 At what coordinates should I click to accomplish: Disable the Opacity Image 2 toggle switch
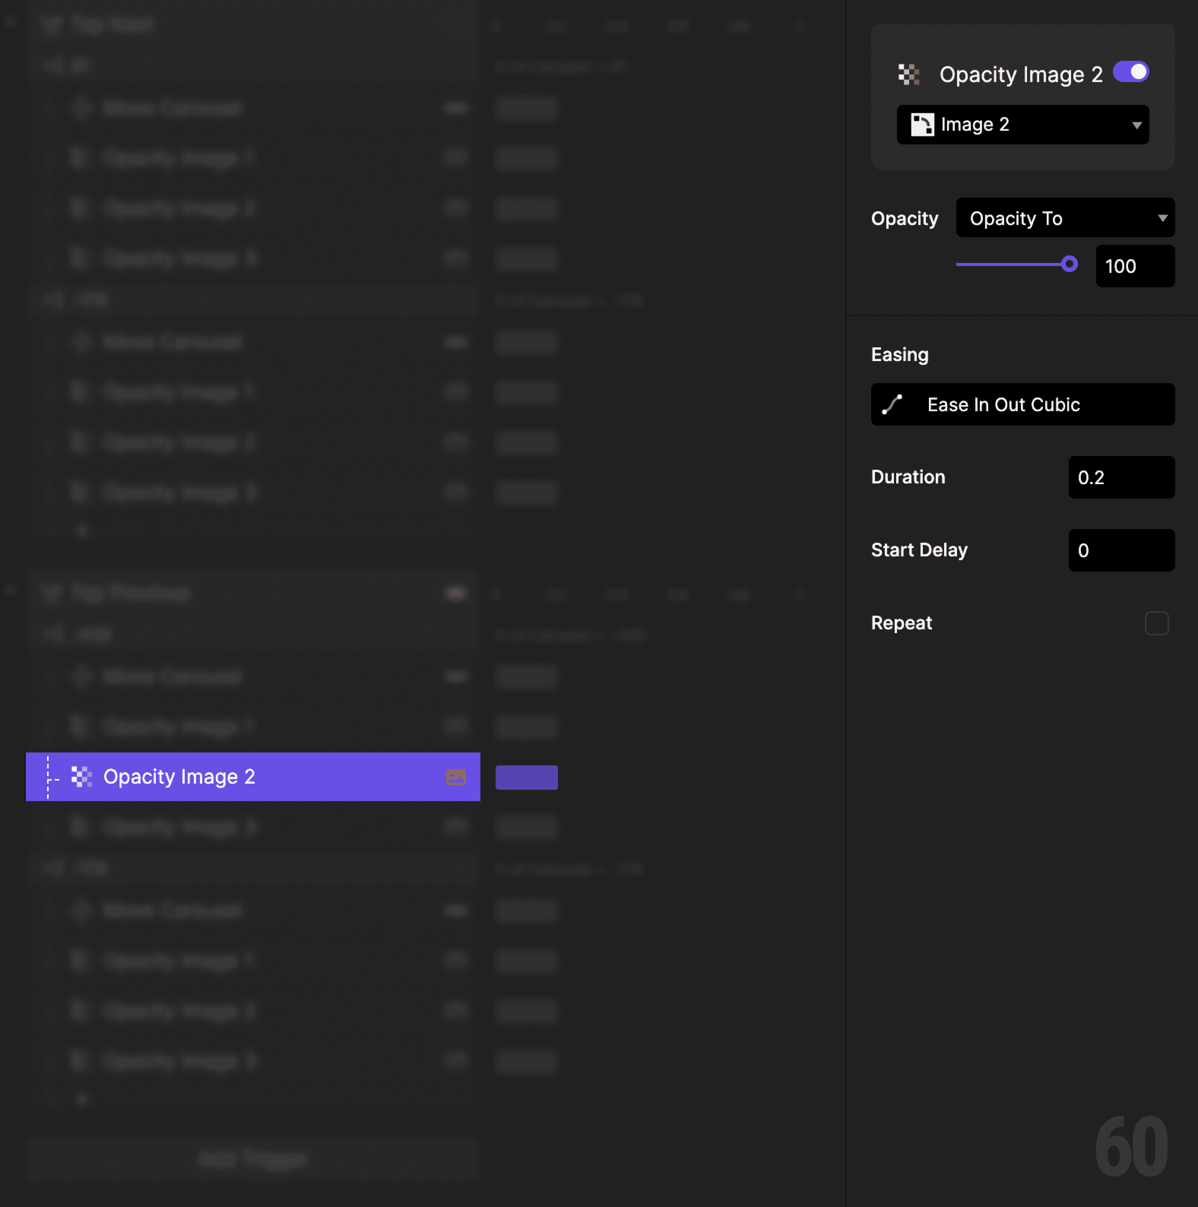point(1131,72)
